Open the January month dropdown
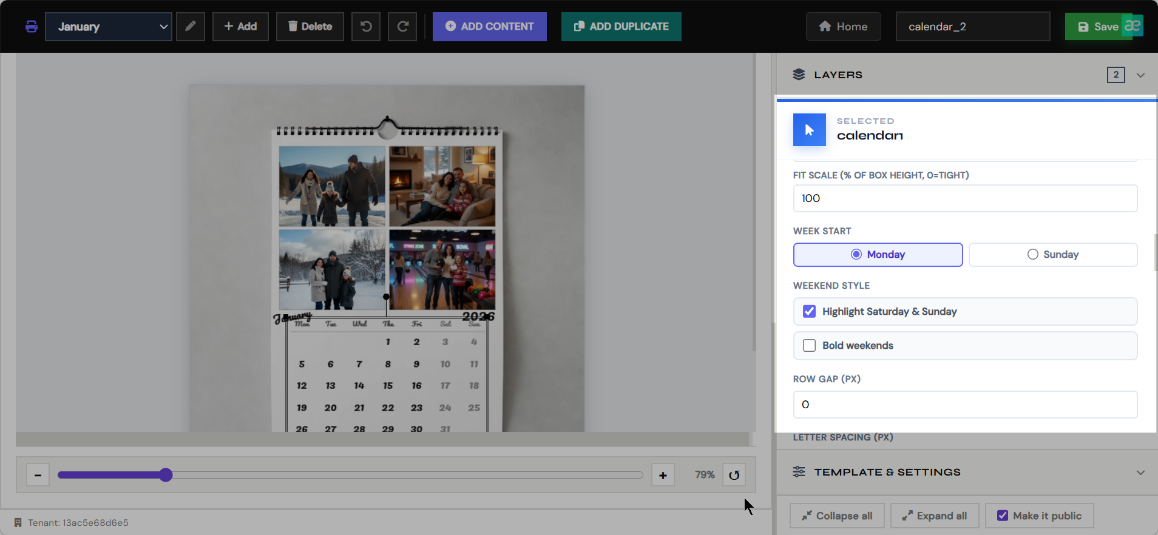Screen dimensions: 1158x535 (x=109, y=27)
